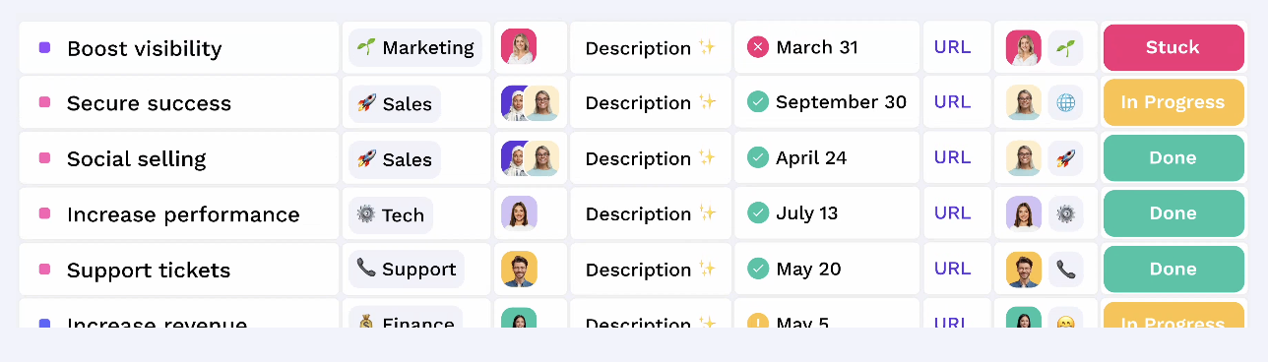Click the assignee avatar in Boost visibility row

pyautogui.click(x=519, y=47)
